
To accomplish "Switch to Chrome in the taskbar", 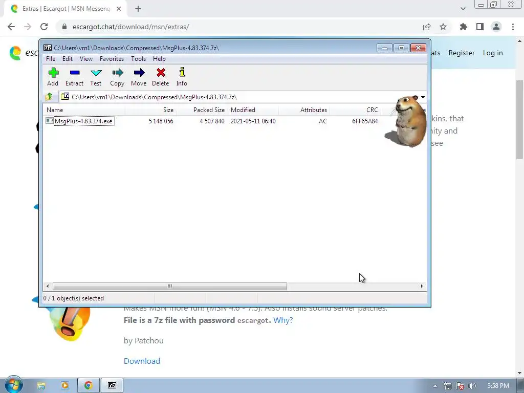I will (x=88, y=386).
